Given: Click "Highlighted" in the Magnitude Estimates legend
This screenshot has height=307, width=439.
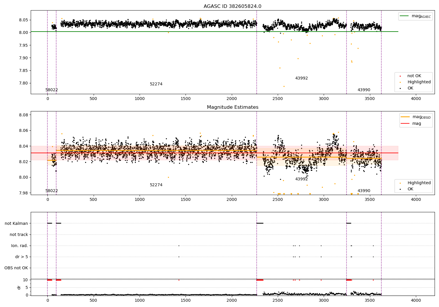Looking at the screenshot, I should [419, 183].
